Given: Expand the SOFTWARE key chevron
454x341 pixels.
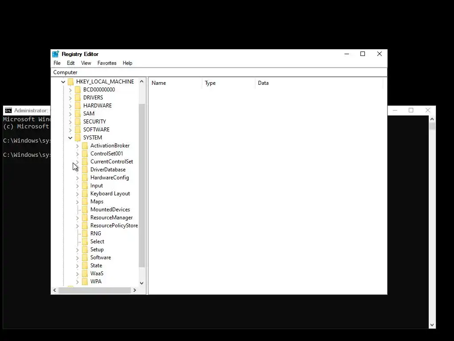Looking at the screenshot, I should 70,130.
